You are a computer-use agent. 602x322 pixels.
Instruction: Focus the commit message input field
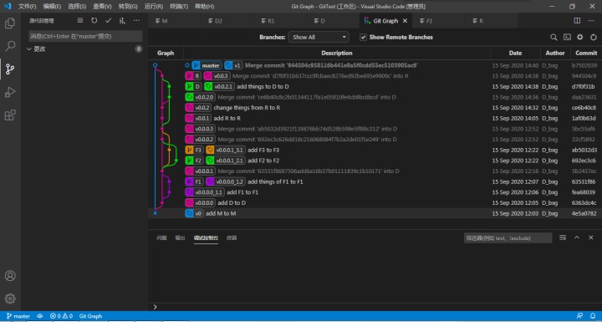pyautogui.click(x=85, y=36)
